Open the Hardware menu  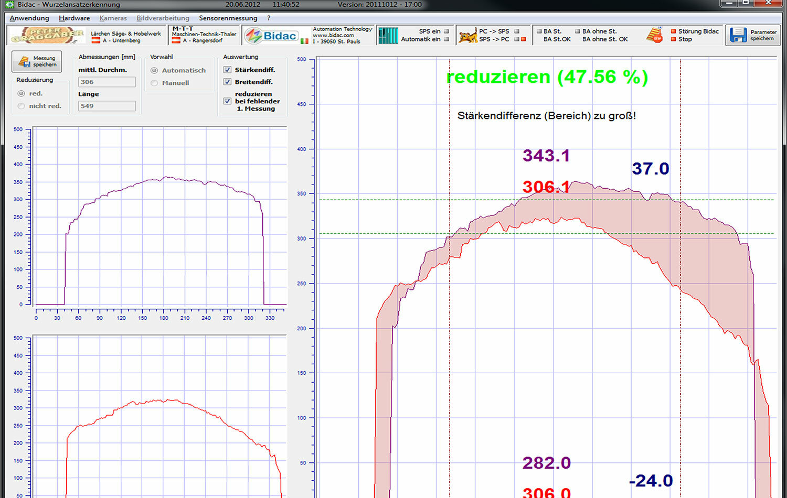pos(75,18)
